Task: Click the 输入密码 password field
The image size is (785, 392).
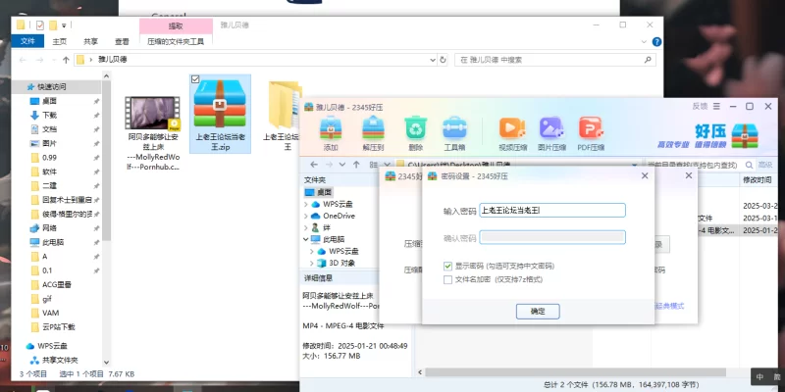Action: [x=552, y=211]
